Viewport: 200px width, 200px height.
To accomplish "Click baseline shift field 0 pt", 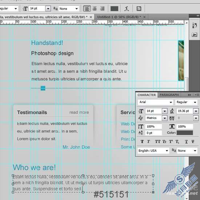I will (x=154, y=133).
